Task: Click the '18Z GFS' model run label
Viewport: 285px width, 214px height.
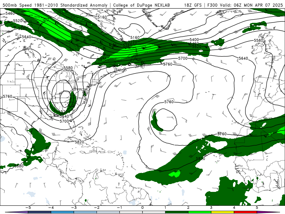Action: [x=193, y=5]
